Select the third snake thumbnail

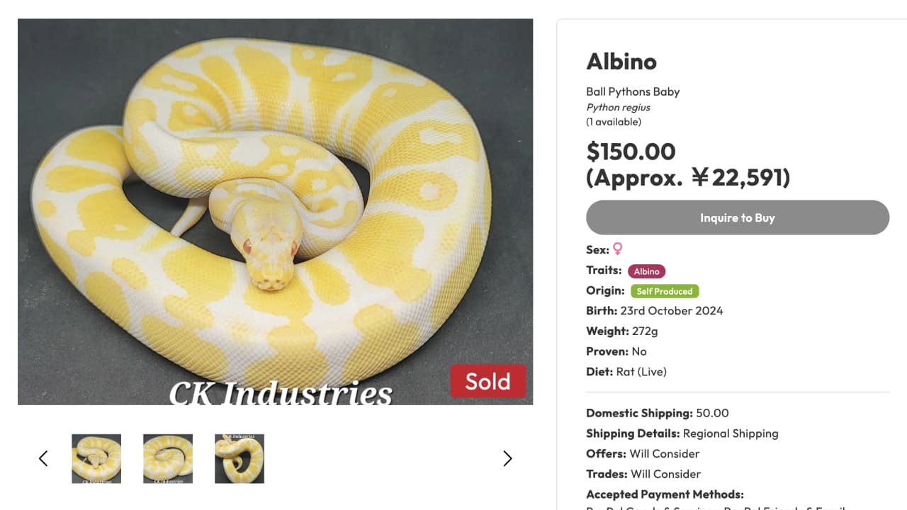[x=240, y=459]
